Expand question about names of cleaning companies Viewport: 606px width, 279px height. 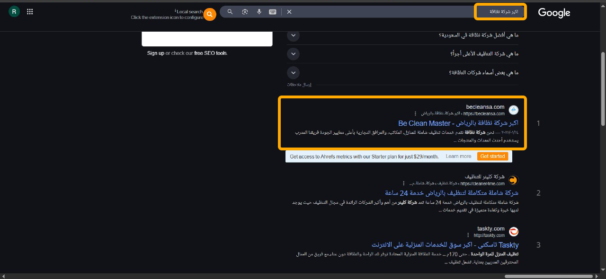294,73
